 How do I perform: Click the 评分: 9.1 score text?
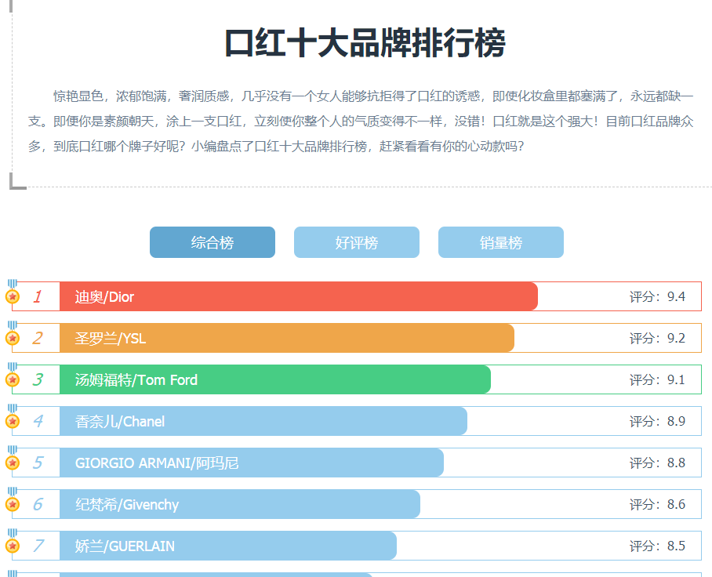[x=657, y=380]
